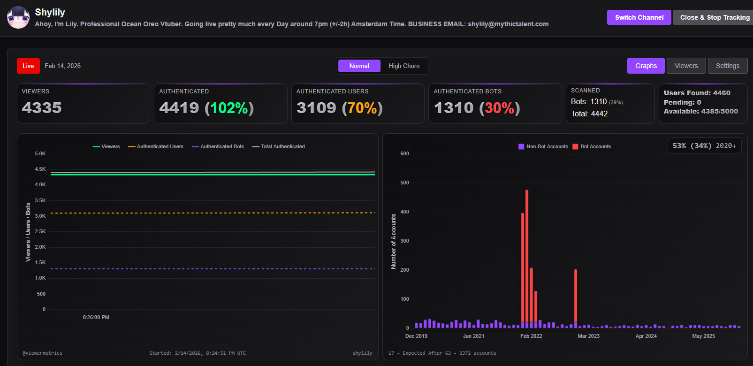Image resolution: width=753 pixels, height=366 pixels.
Task: Click the dashed purple Authenticated Bots line
Action: pyautogui.click(x=213, y=269)
